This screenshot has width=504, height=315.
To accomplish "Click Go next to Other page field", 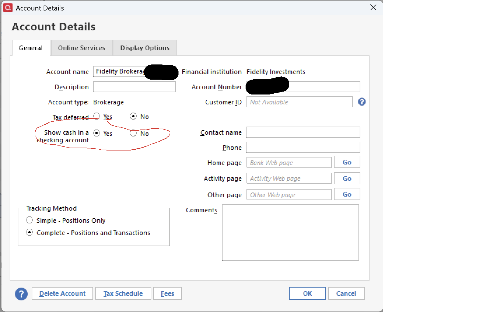I will coord(347,194).
